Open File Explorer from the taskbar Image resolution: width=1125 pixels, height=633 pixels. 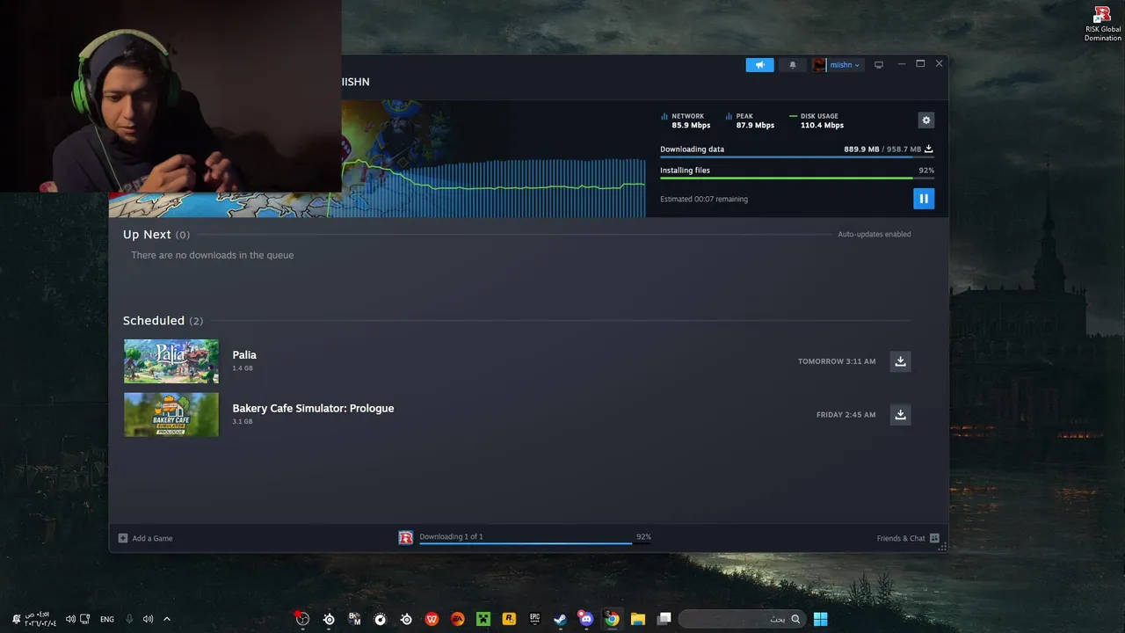click(x=637, y=619)
